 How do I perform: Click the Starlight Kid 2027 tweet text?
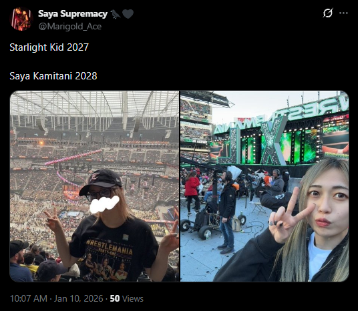(x=49, y=47)
